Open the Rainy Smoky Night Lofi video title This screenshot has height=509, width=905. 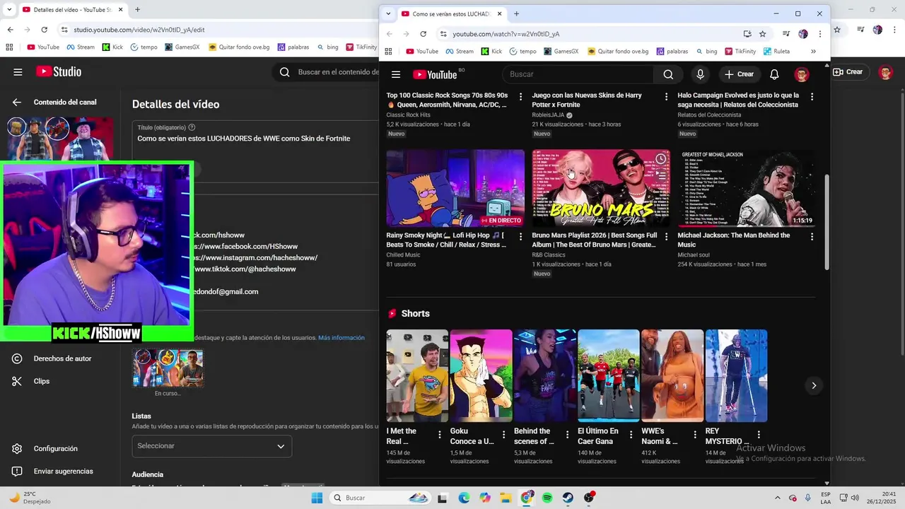[x=446, y=240]
